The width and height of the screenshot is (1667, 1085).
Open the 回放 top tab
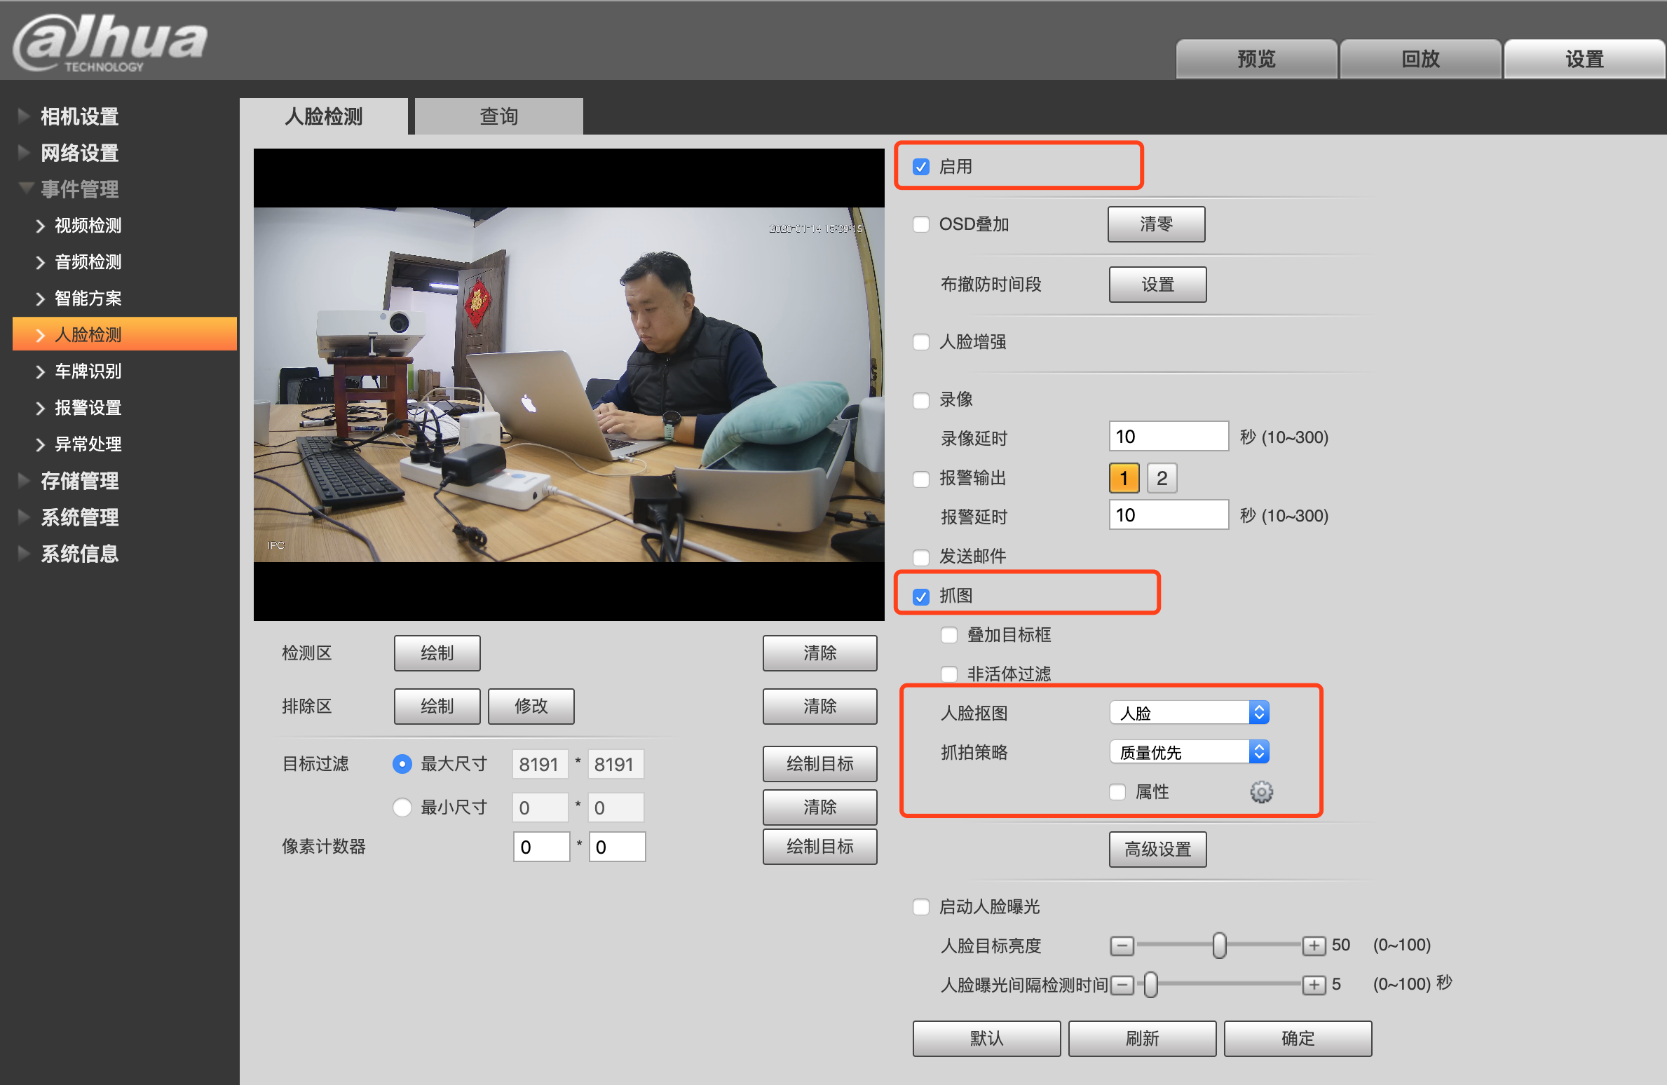[x=1420, y=59]
